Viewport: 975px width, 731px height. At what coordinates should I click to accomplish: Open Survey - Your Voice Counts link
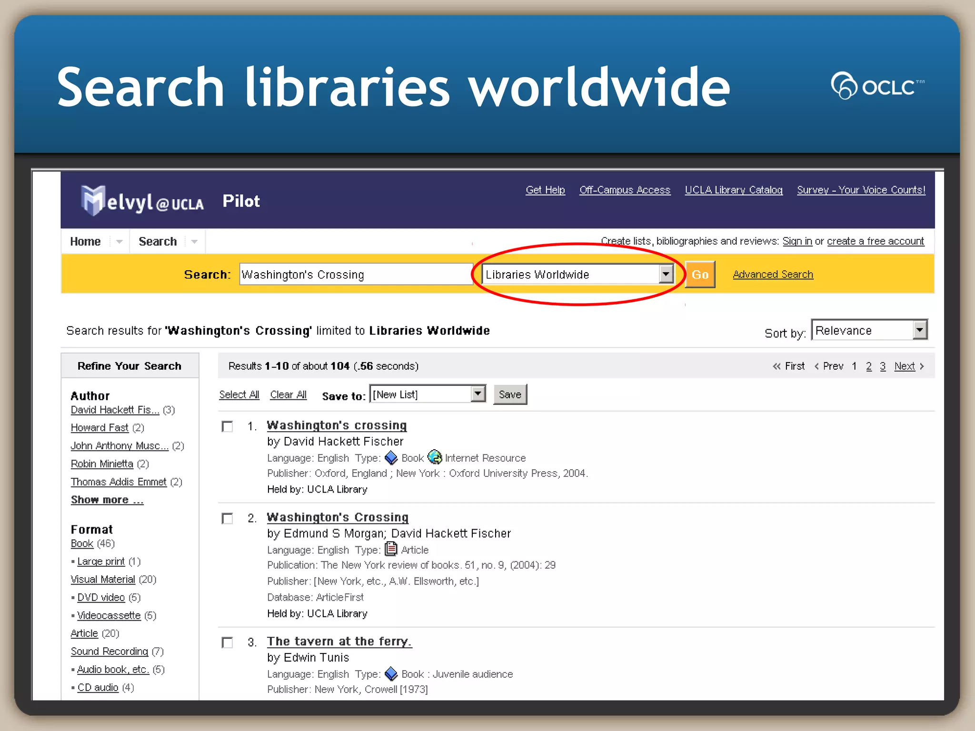(861, 190)
